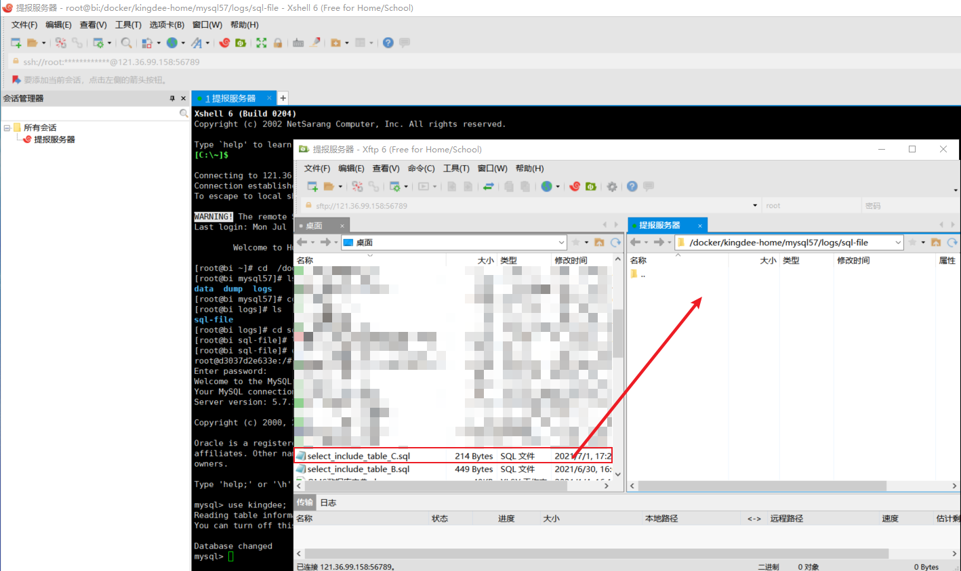Close the 桌面 tab in Xftp
Screen dimensions: 961x571
coord(342,226)
